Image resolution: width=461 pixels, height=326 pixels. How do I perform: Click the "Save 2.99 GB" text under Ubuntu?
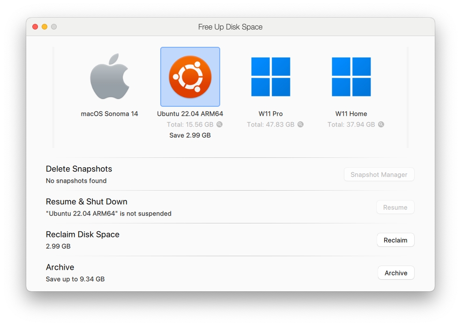point(190,135)
